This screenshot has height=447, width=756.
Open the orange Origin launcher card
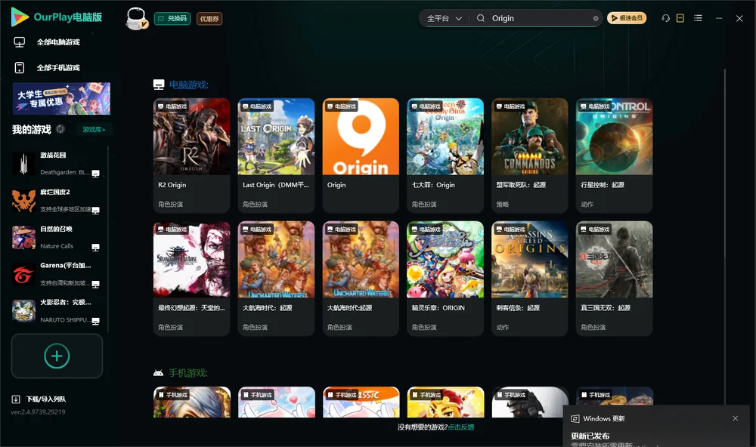coord(361,155)
